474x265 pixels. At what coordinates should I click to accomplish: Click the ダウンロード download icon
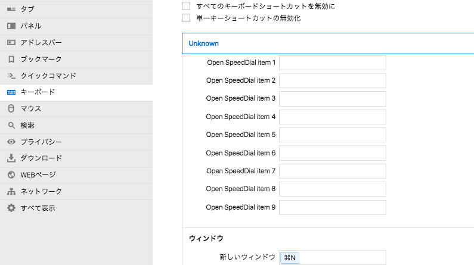[x=11, y=158]
